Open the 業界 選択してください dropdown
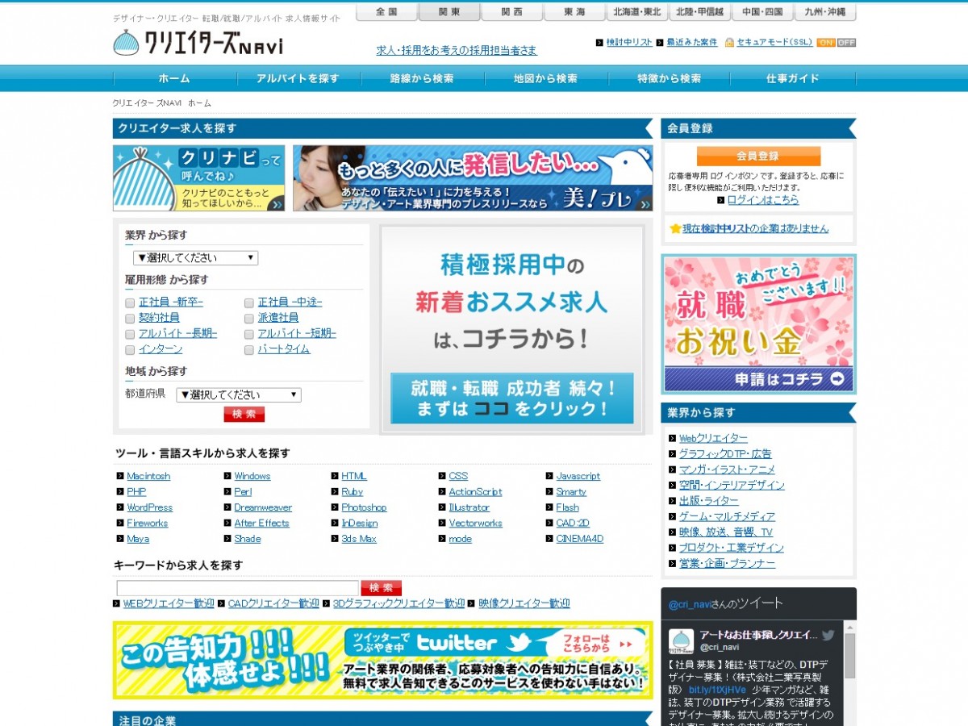The width and height of the screenshot is (968, 726). 195,258
